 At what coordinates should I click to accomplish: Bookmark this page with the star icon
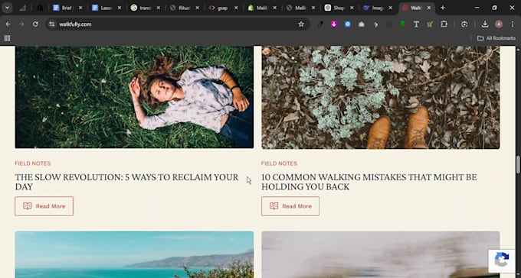coord(301,24)
